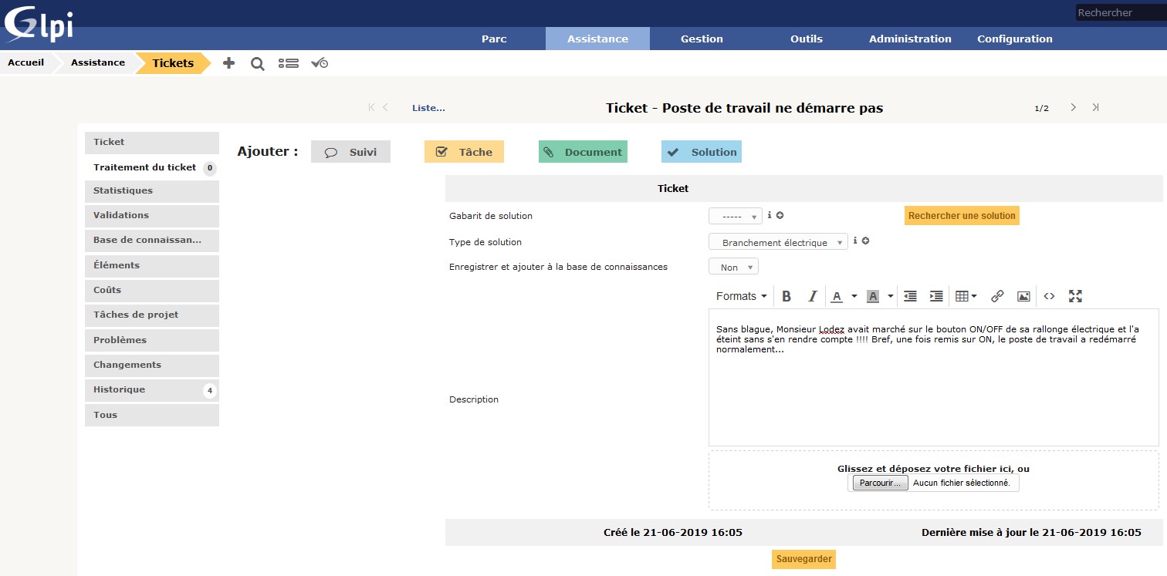This screenshot has height=576, width=1167.
Task: Switch to the Statistiques tab
Action: click(152, 190)
